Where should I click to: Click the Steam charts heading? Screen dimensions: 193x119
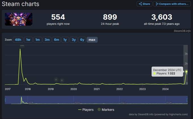(21, 4)
